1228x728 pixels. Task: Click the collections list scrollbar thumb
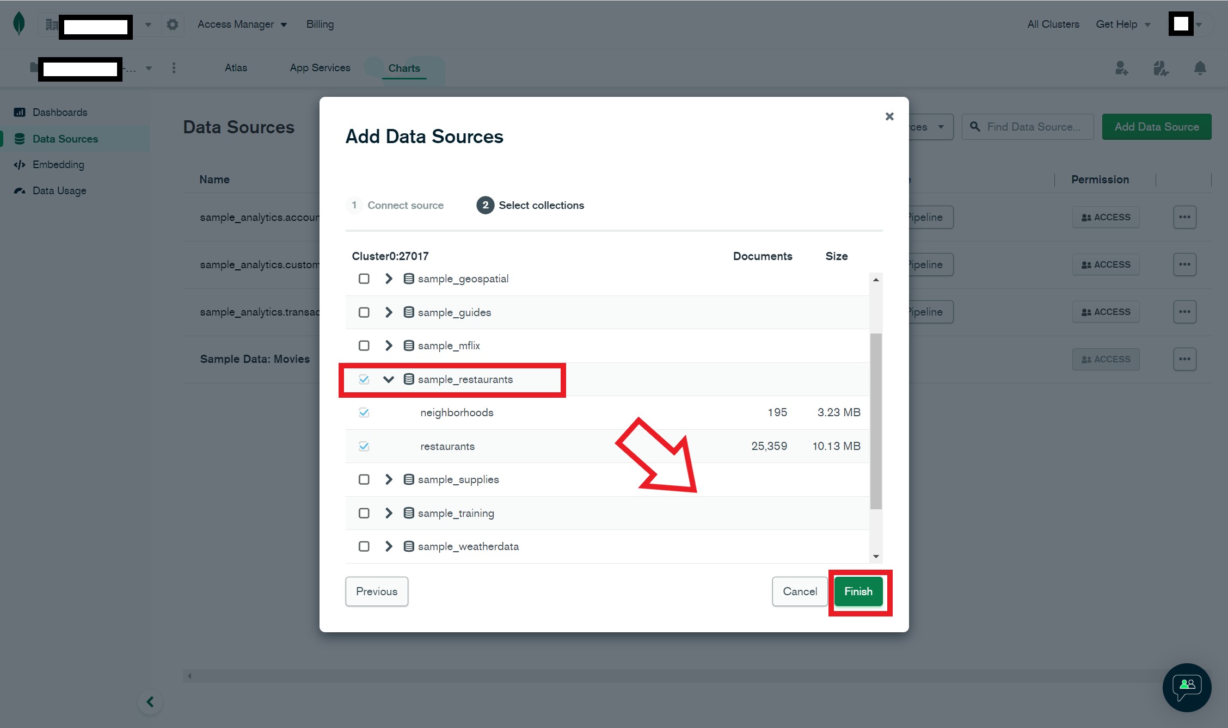pos(876,421)
